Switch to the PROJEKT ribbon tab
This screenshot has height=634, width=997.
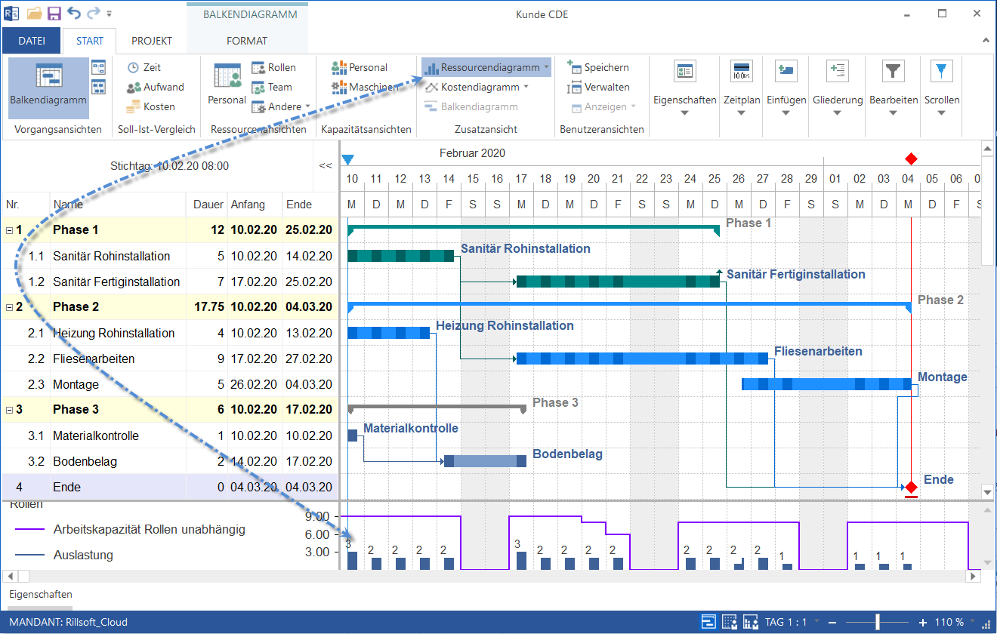[x=150, y=41]
